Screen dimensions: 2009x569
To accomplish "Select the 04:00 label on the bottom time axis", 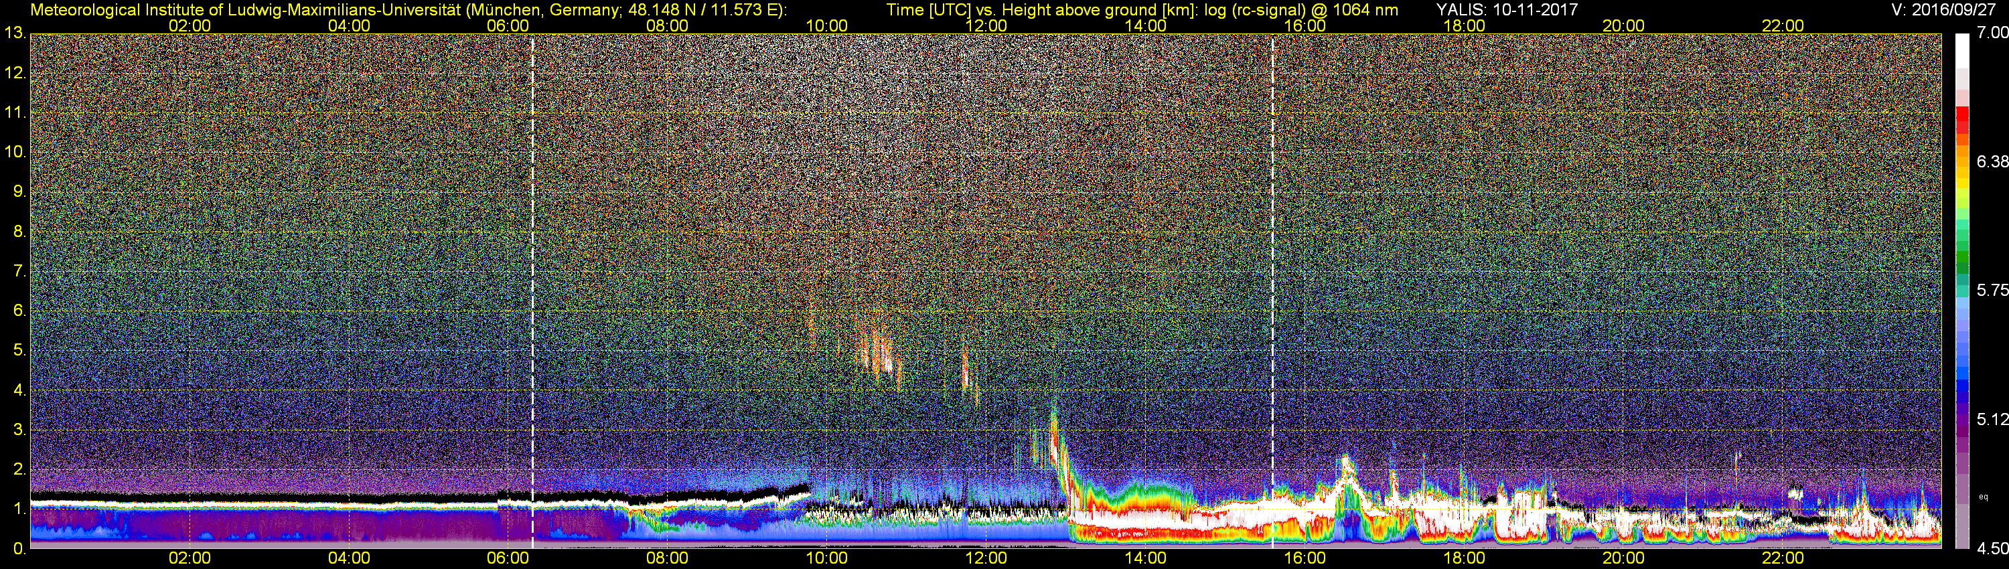I will coord(349,558).
